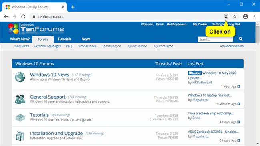Open the General Support forum

click(x=48, y=97)
